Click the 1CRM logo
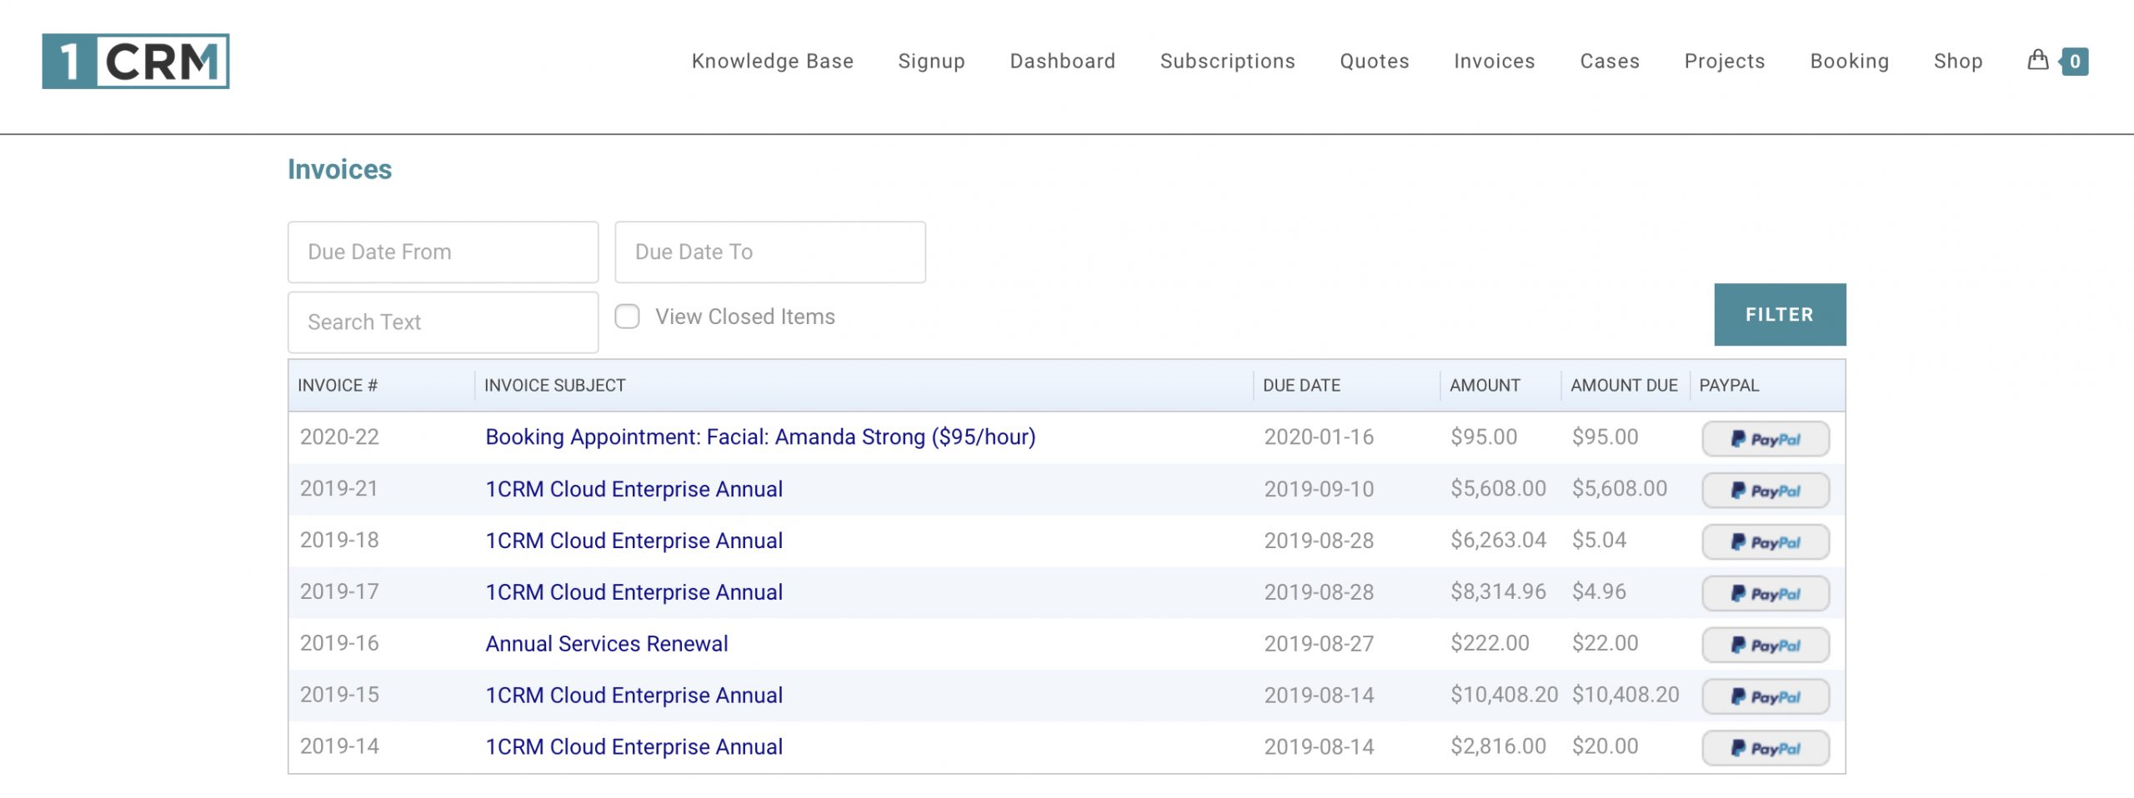Image resolution: width=2134 pixels, height=798 pixels. point(133,61)
